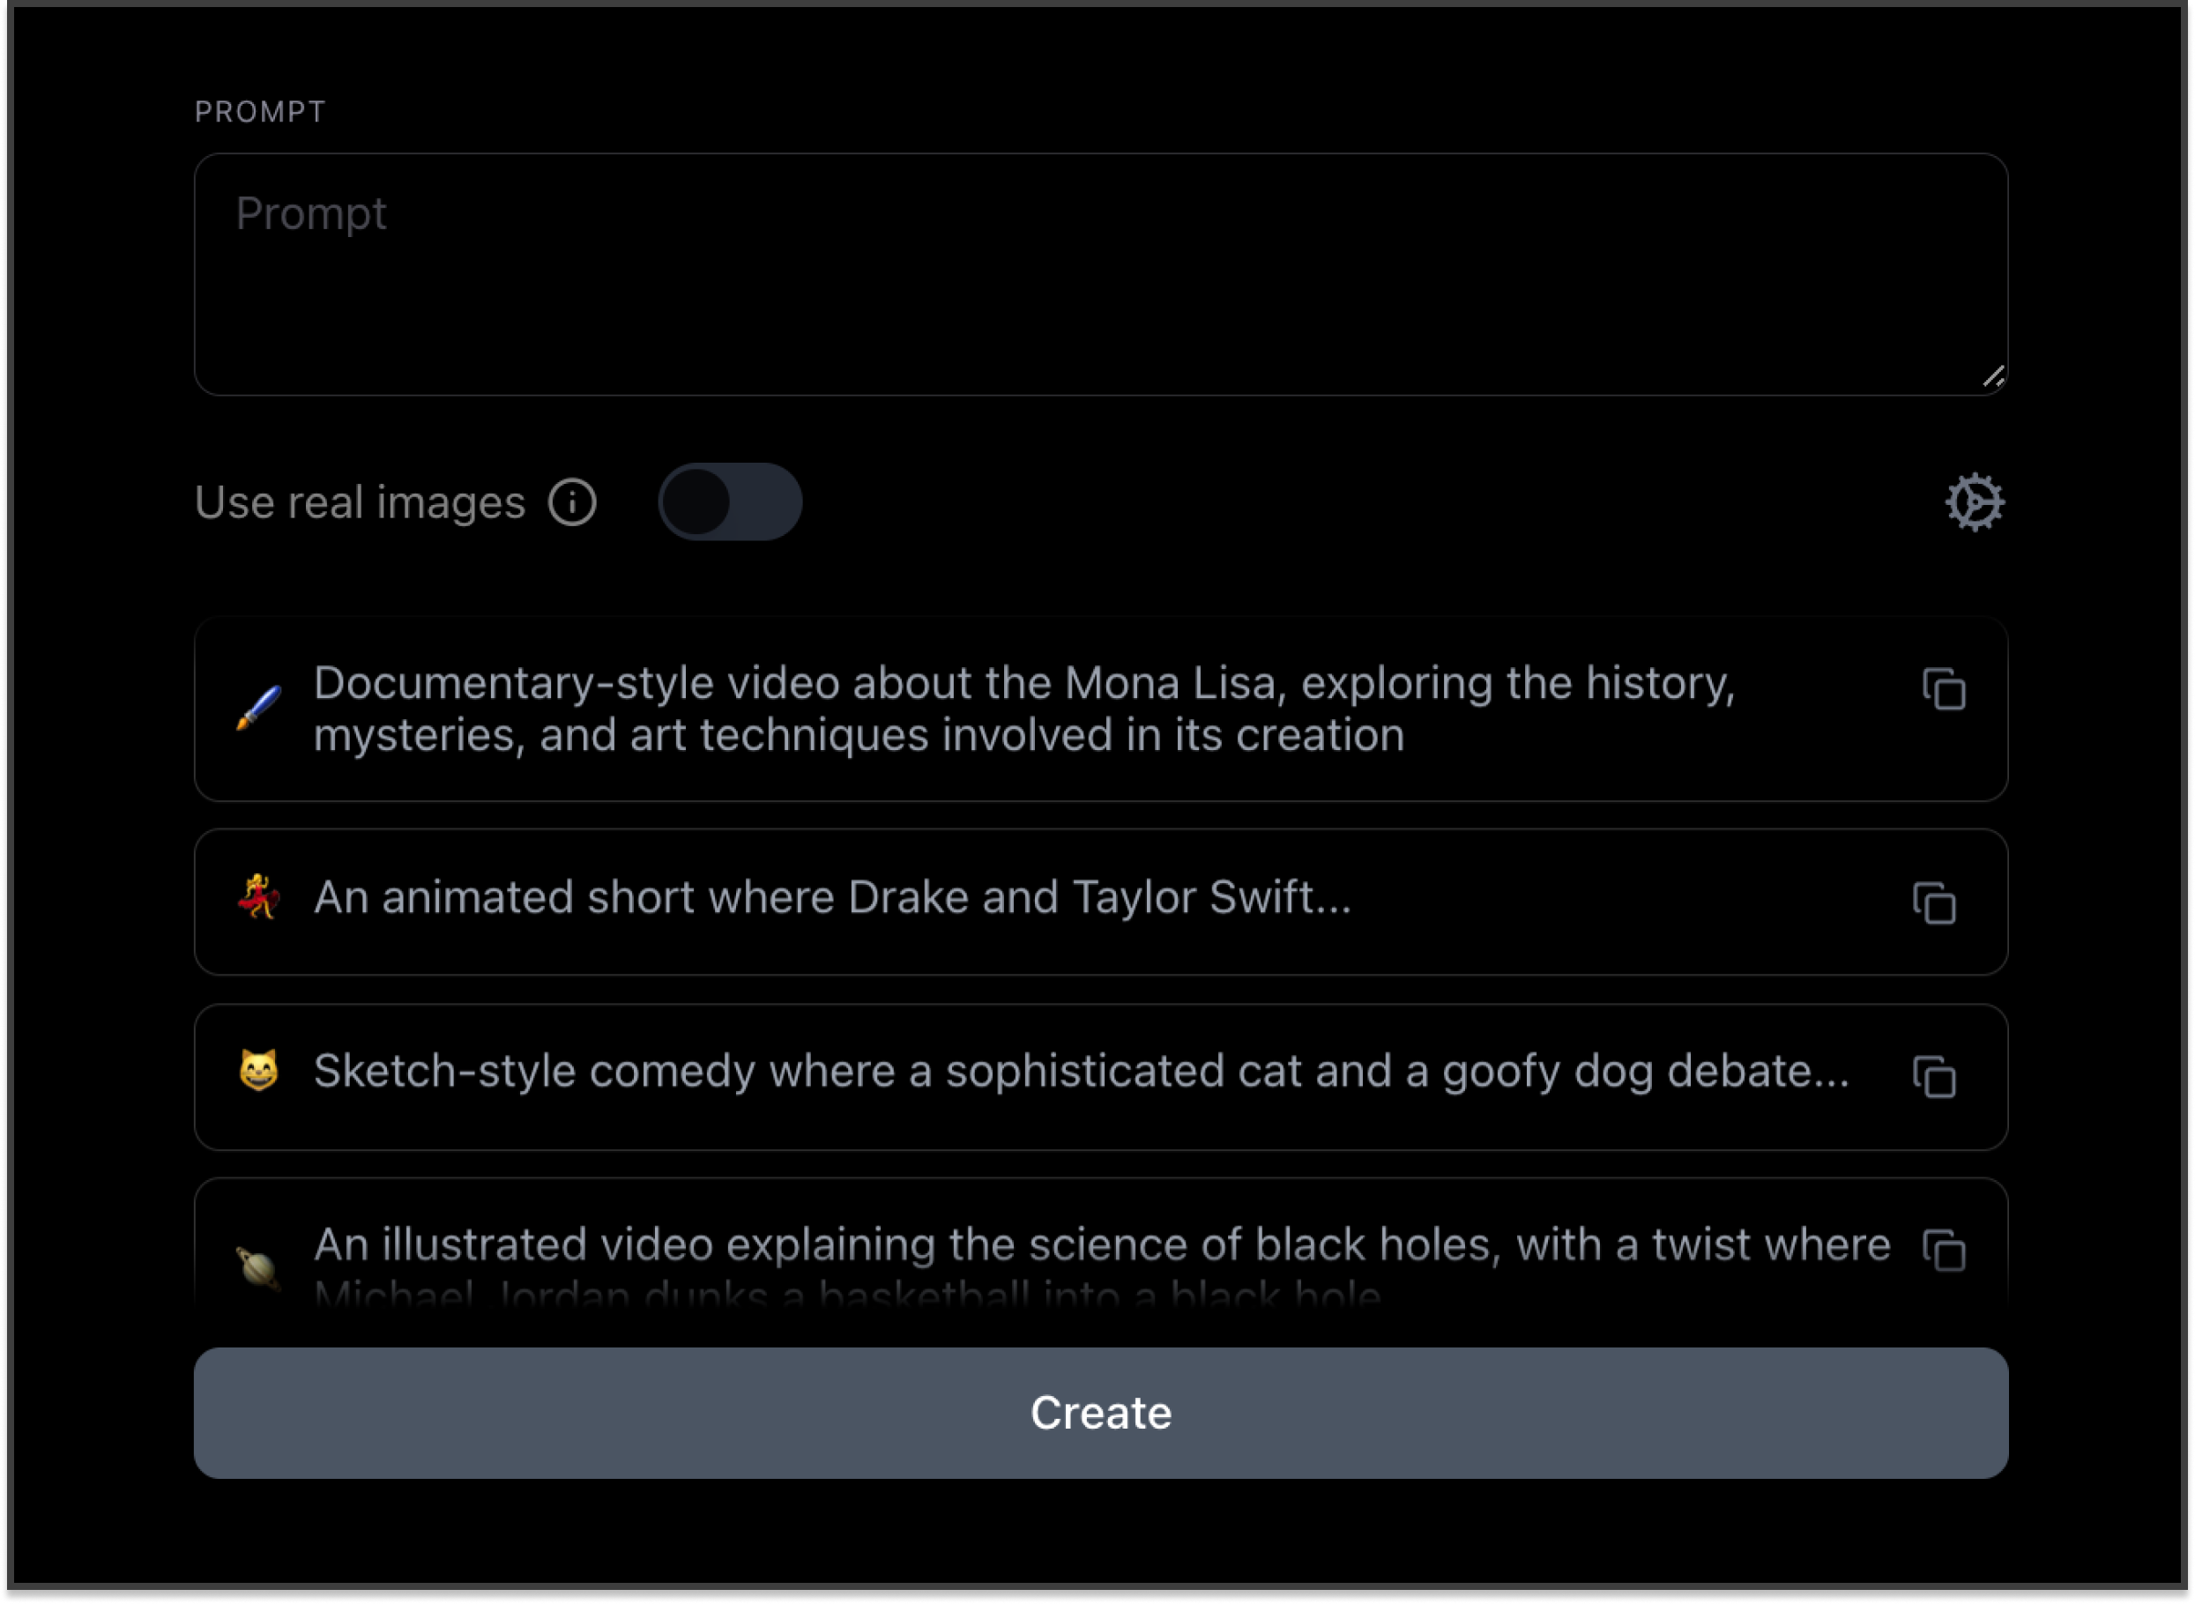Select the animated Drake and Taylor Swift suggestion
This screenshot has height=1604, width=2195.
tap(832, 898)
